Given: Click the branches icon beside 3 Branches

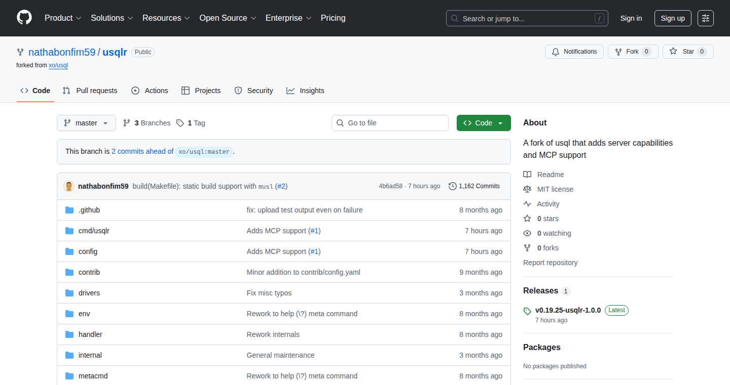Looking at the screenshot, I should click(x=127, y=123).
